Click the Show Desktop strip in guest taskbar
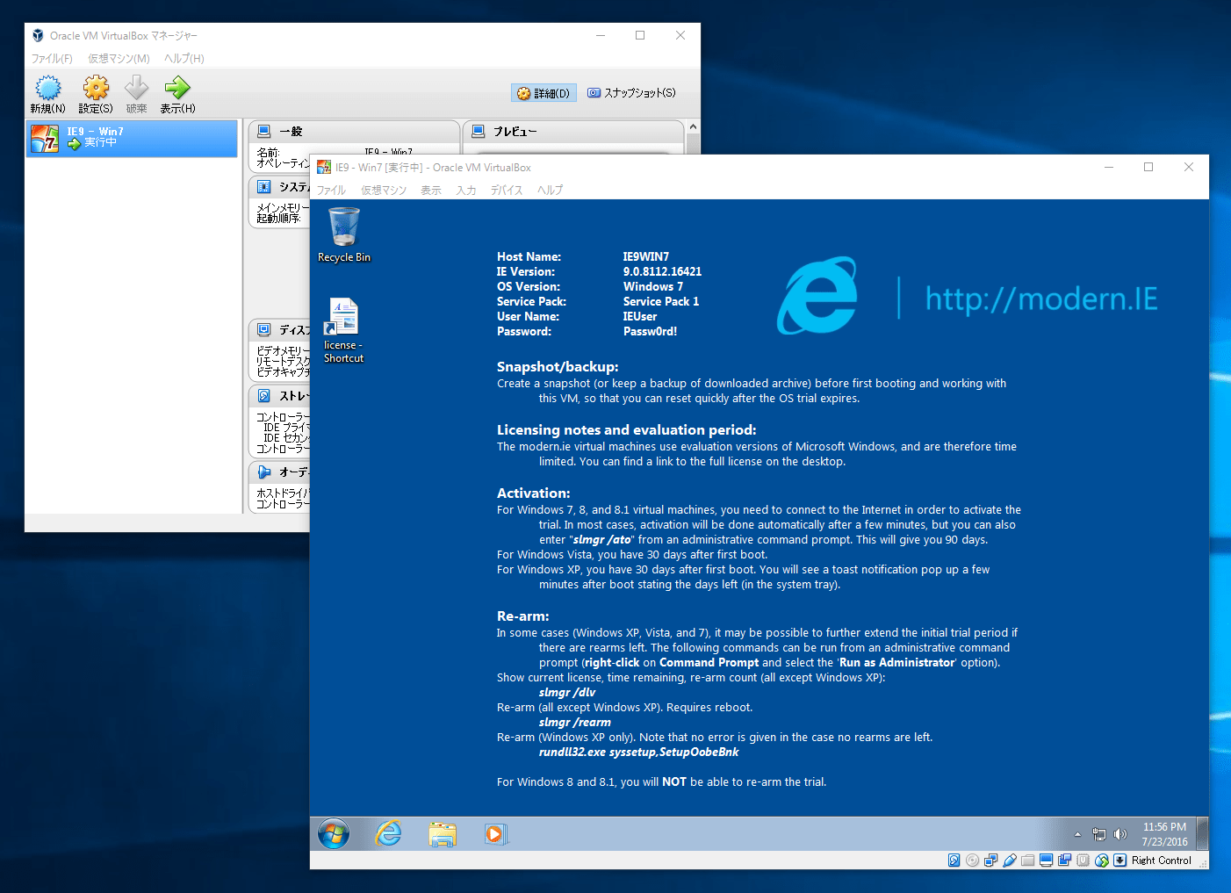 1202,833
